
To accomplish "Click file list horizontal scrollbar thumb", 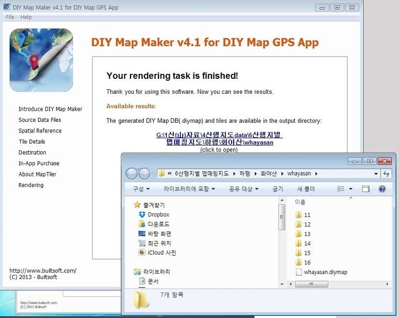I will pyautogui.click(x=311, y=284).
